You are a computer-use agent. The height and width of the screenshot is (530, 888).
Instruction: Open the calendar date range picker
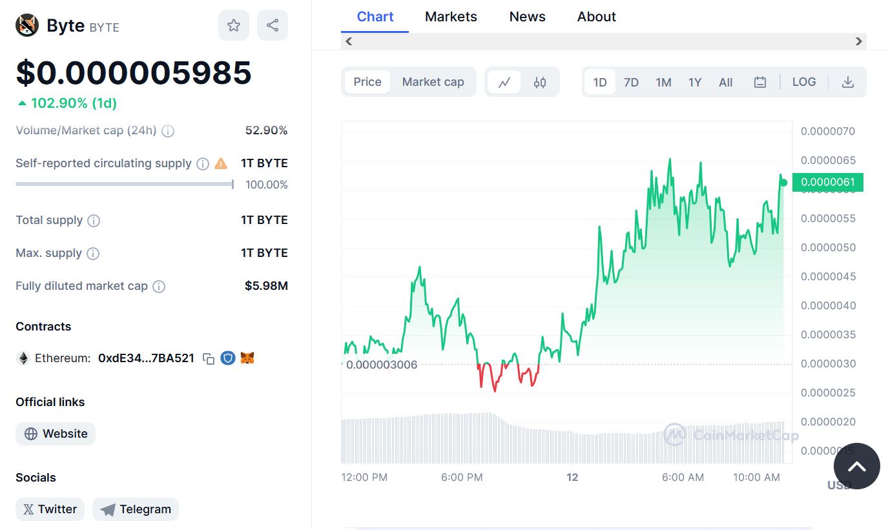pos(760,82)
